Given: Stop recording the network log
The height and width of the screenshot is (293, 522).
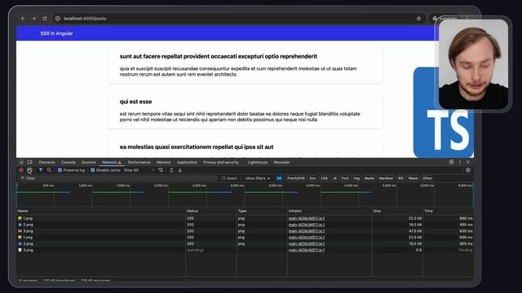Looking at the screenshot, I should [21, 170].
